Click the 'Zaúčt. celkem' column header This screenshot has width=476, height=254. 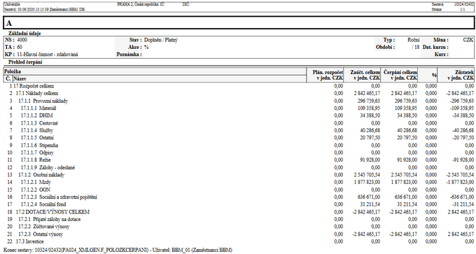pyautogui.click(x=362, y=75)
